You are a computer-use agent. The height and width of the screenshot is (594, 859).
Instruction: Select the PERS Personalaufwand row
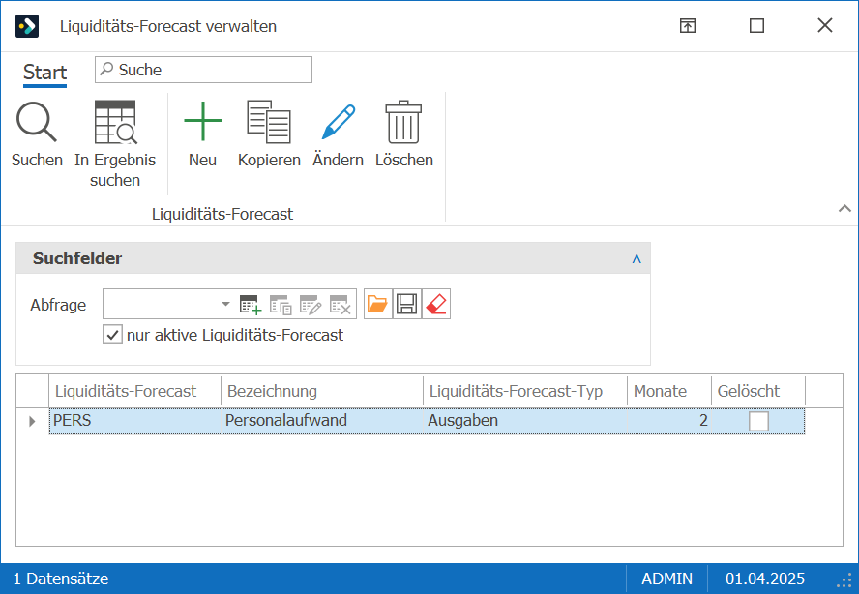427,421
